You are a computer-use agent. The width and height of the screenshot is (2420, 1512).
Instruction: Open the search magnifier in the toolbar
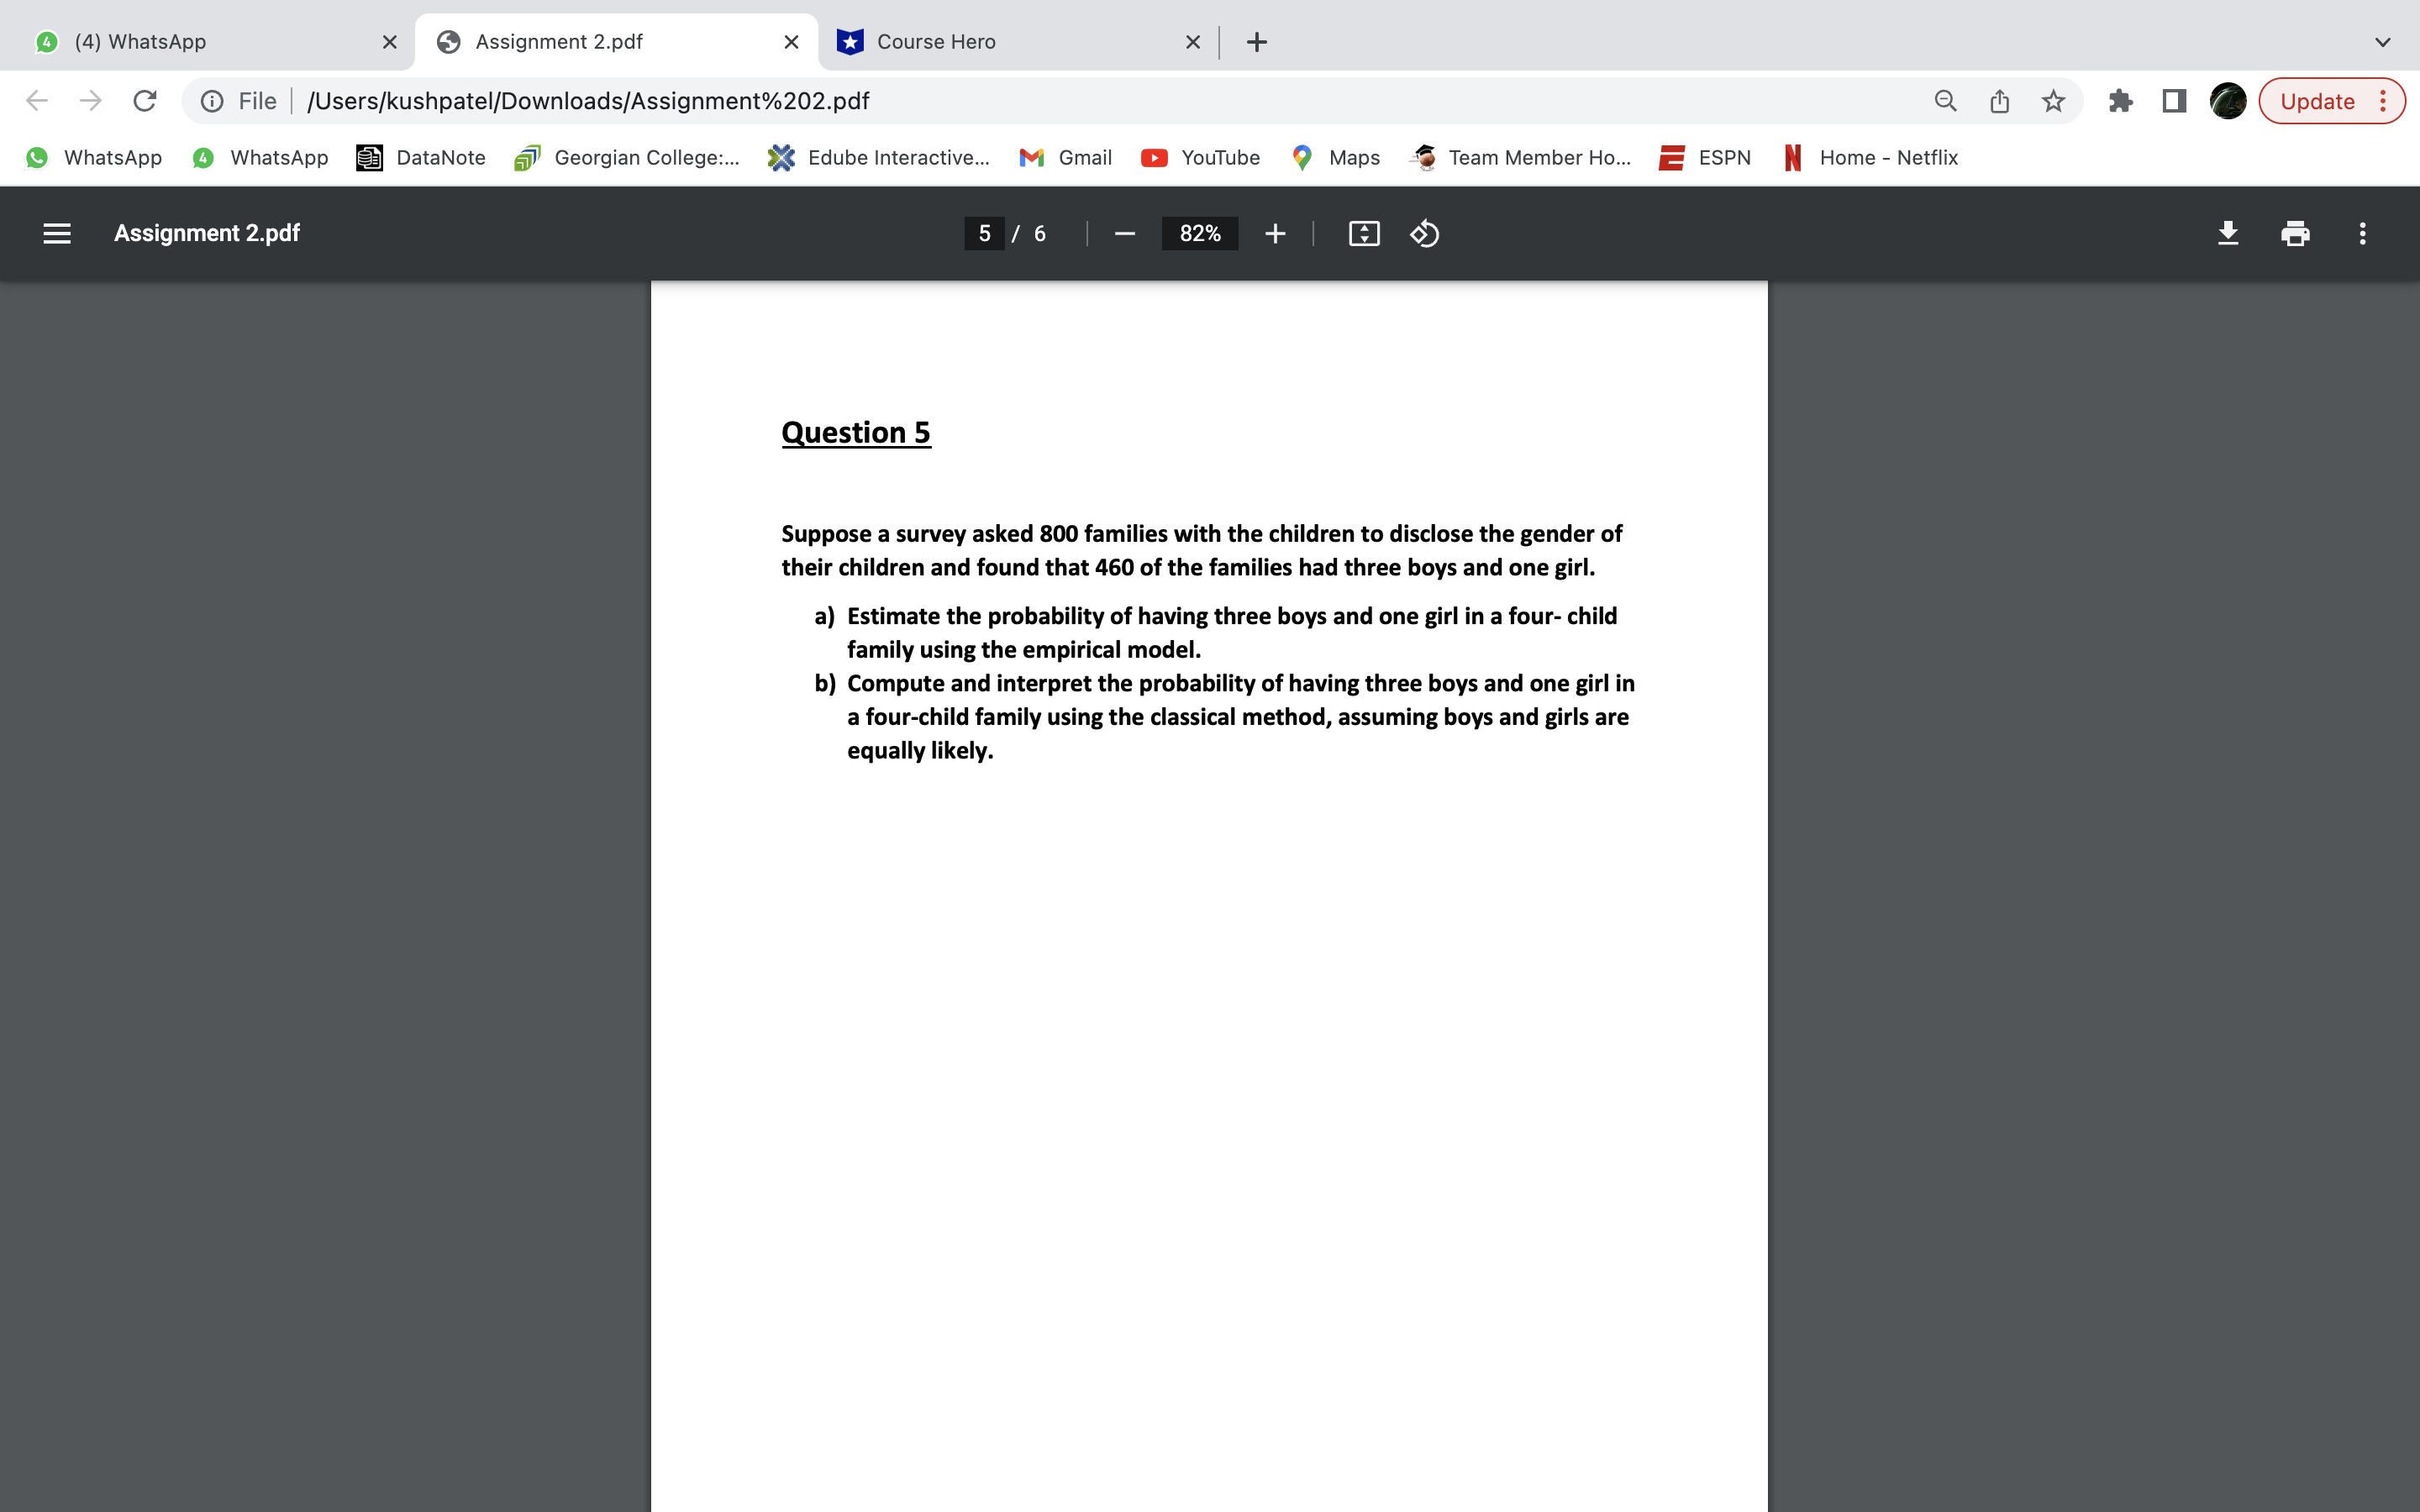pyautogui.click(x=1945, y=100)
